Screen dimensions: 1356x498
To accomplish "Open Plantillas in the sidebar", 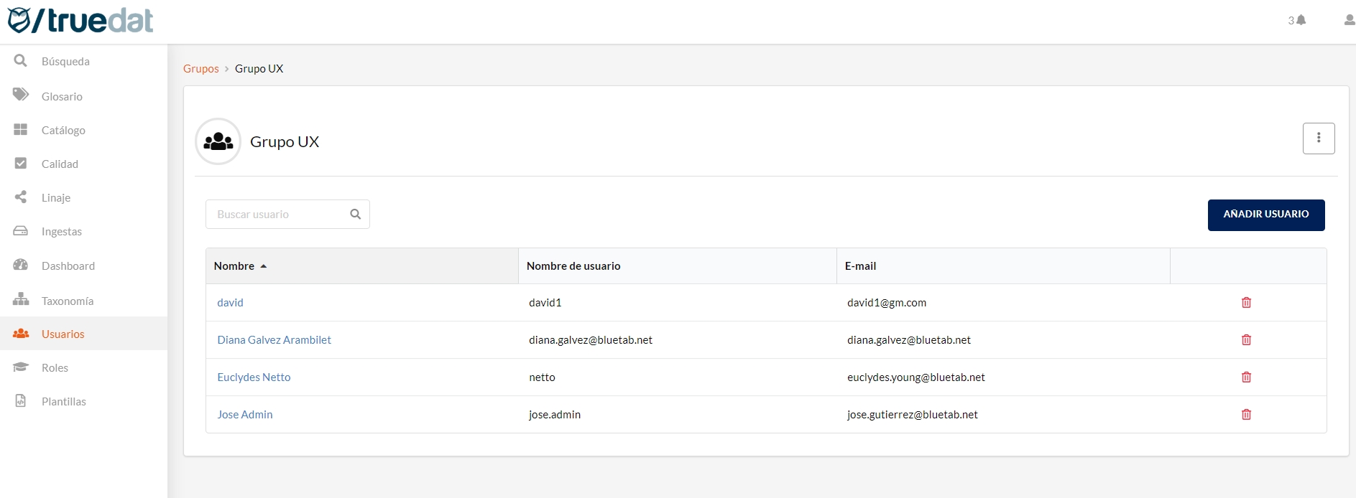I will tap(63, 402).
